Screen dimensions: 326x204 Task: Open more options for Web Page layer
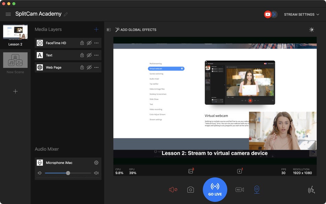click(x=96, y=68)
